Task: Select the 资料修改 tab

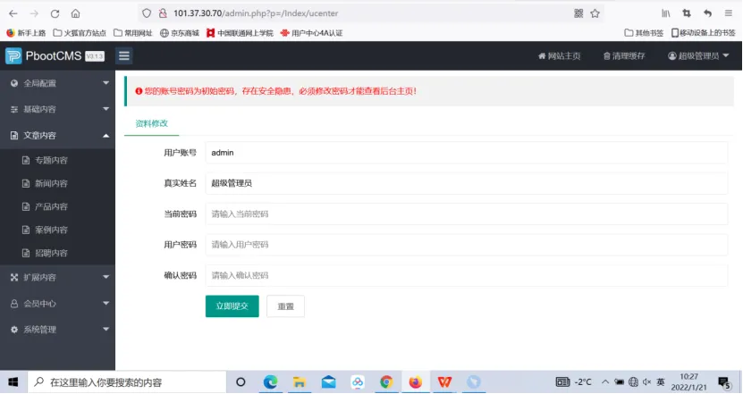Action: (152, 123)
